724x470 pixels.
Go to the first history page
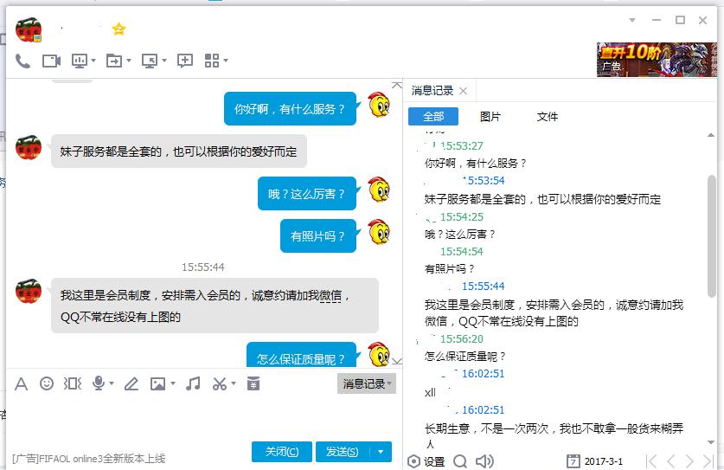tap(651, 461)
